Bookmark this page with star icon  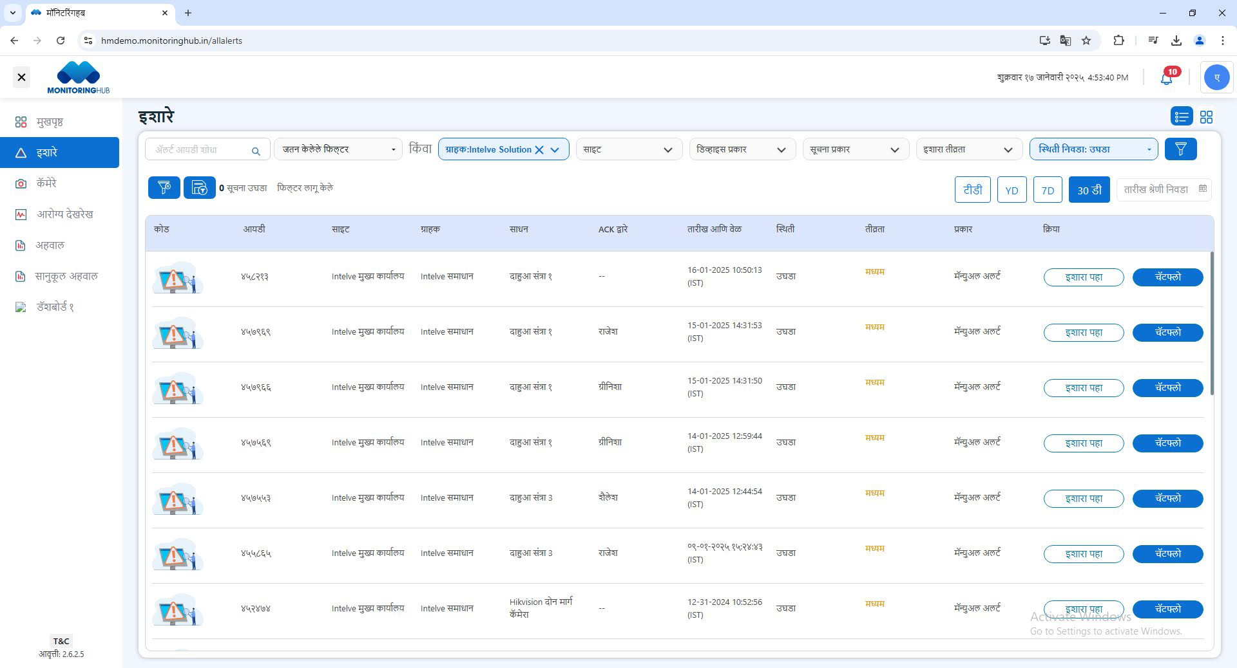tap(1086, 41)
